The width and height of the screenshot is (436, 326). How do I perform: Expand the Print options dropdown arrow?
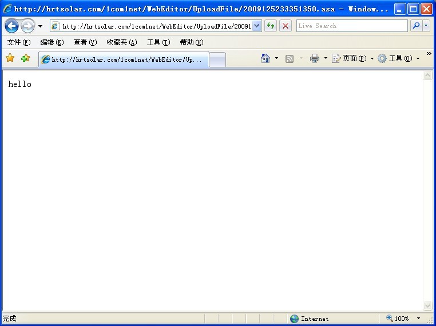(x=326, y=58)
